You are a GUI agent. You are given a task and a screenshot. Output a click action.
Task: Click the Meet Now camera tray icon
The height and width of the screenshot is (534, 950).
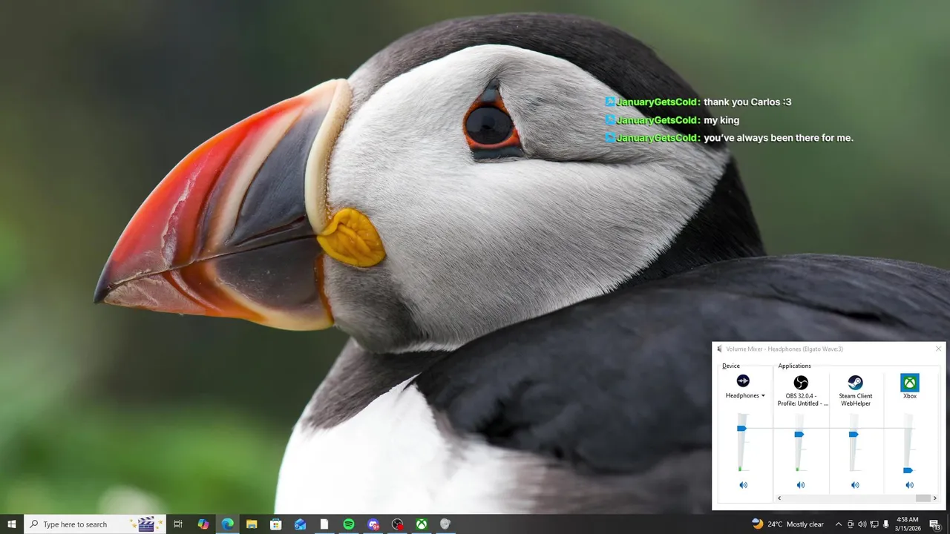pos(851,524)
